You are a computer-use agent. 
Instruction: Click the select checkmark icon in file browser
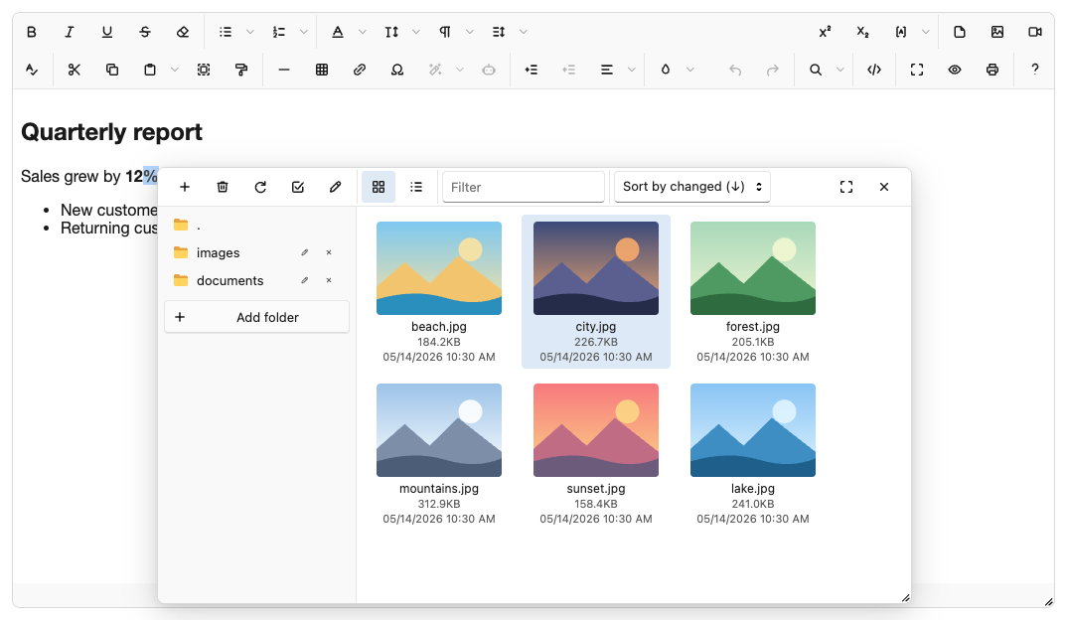[x=298, y=187]
